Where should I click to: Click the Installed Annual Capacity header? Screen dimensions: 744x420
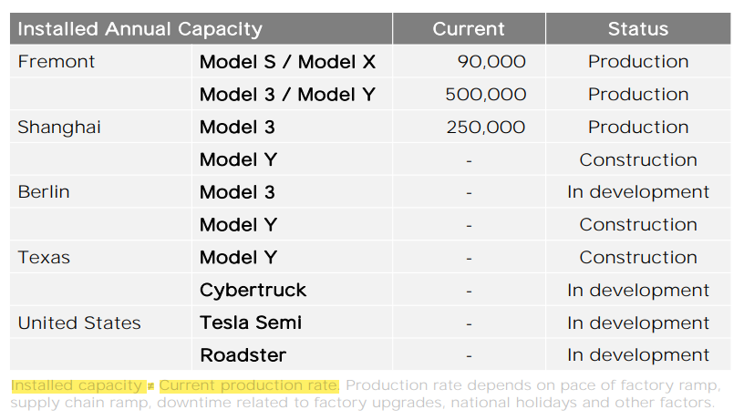139,29
